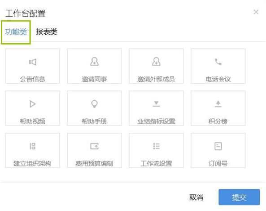
Task: Click the play icon for 帮助视频
Action: coord(33,104)
